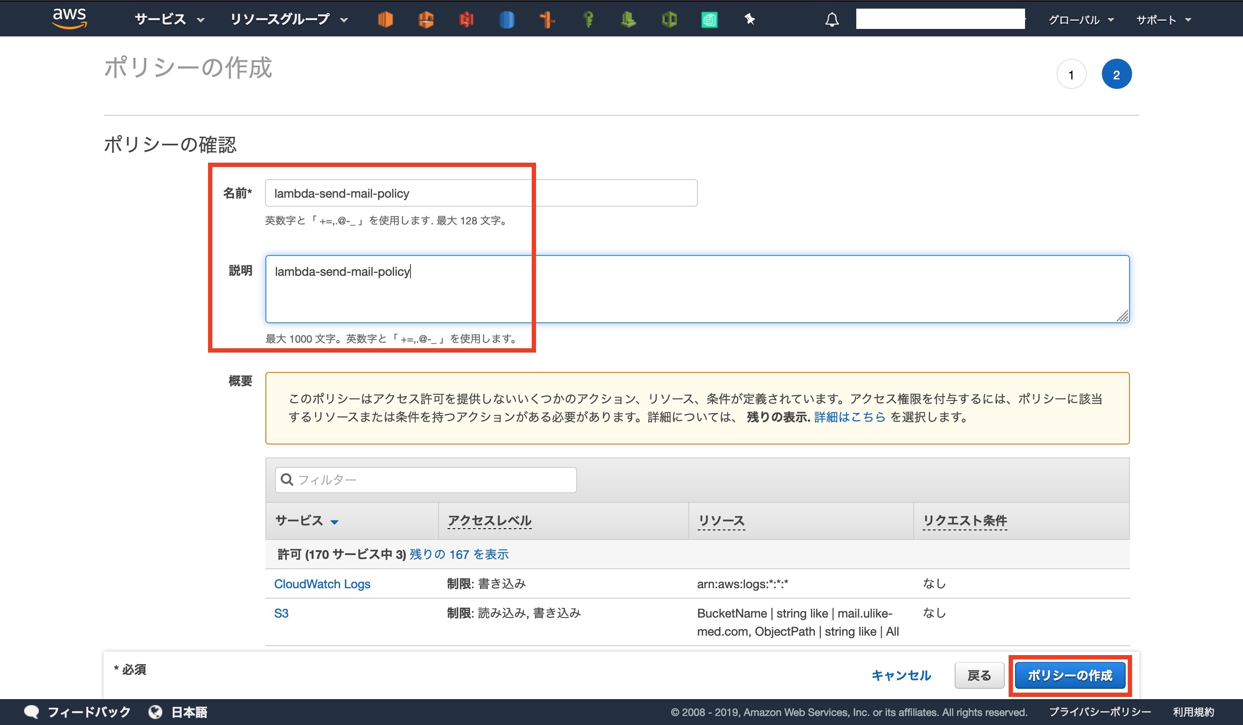Open notifications with the bell icon
This screenshot has width=1243, height=725.
point(832,20)
